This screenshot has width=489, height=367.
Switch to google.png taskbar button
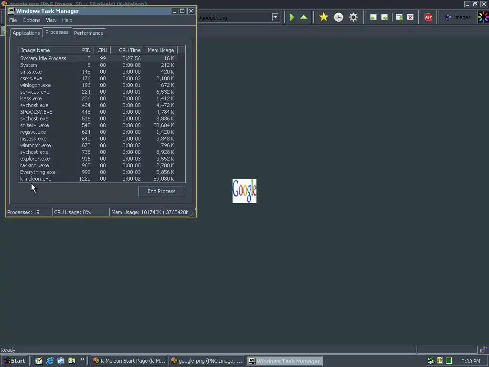[207, 361]
